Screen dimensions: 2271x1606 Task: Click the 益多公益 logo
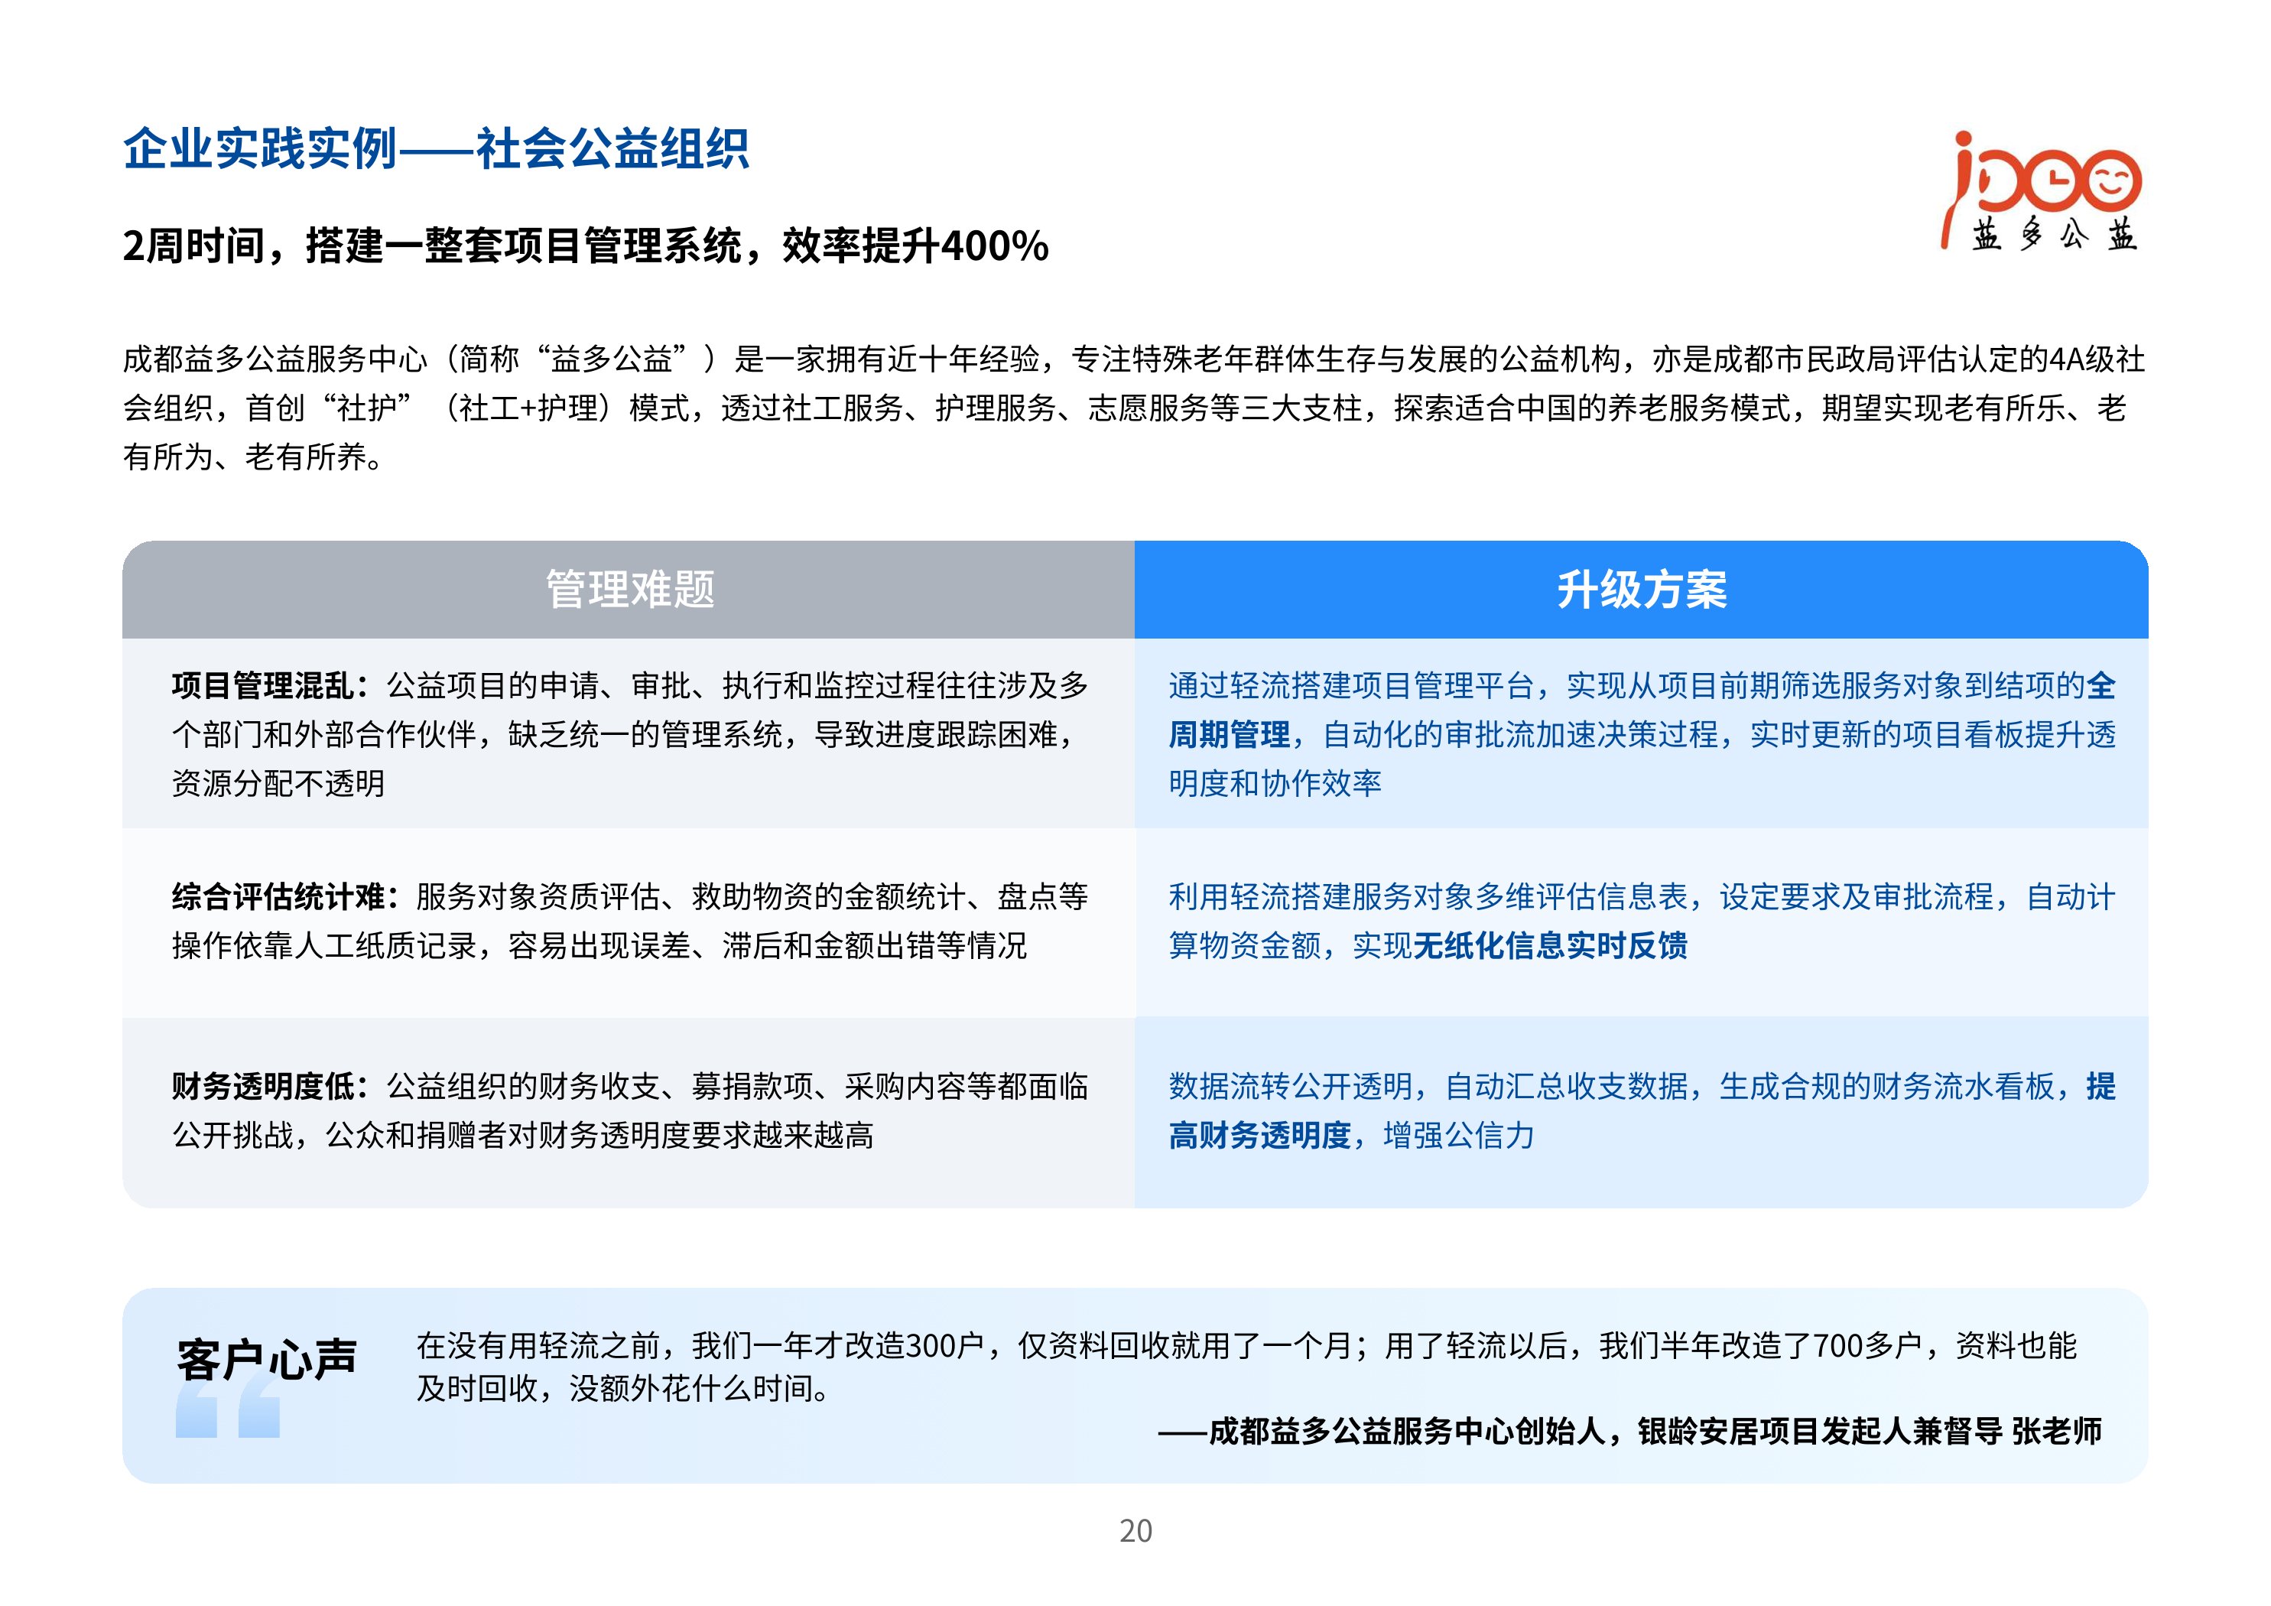point(2041,190)
